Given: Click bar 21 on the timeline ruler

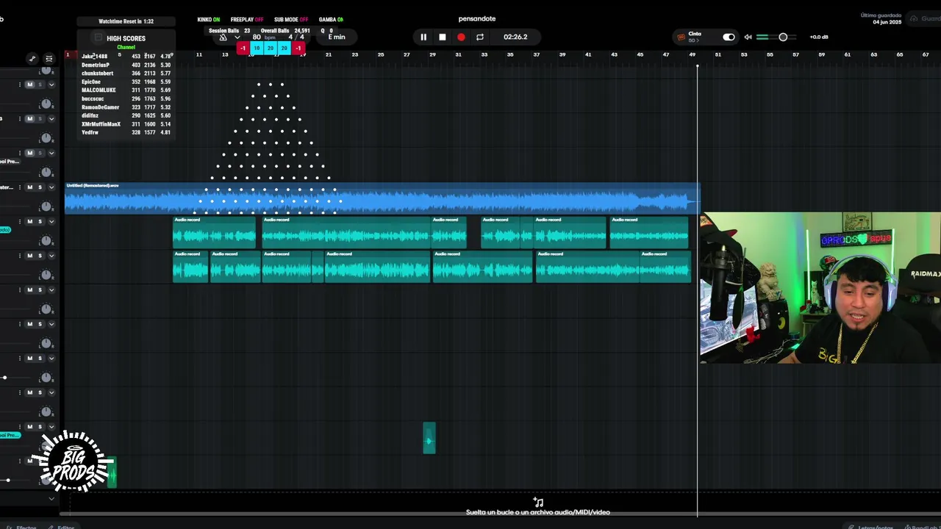Looking at the screenshot, I should pos(329,54).
